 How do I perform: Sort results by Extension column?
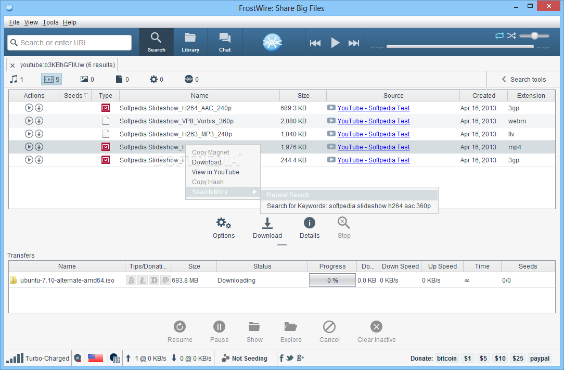click(x=531, y=95)
